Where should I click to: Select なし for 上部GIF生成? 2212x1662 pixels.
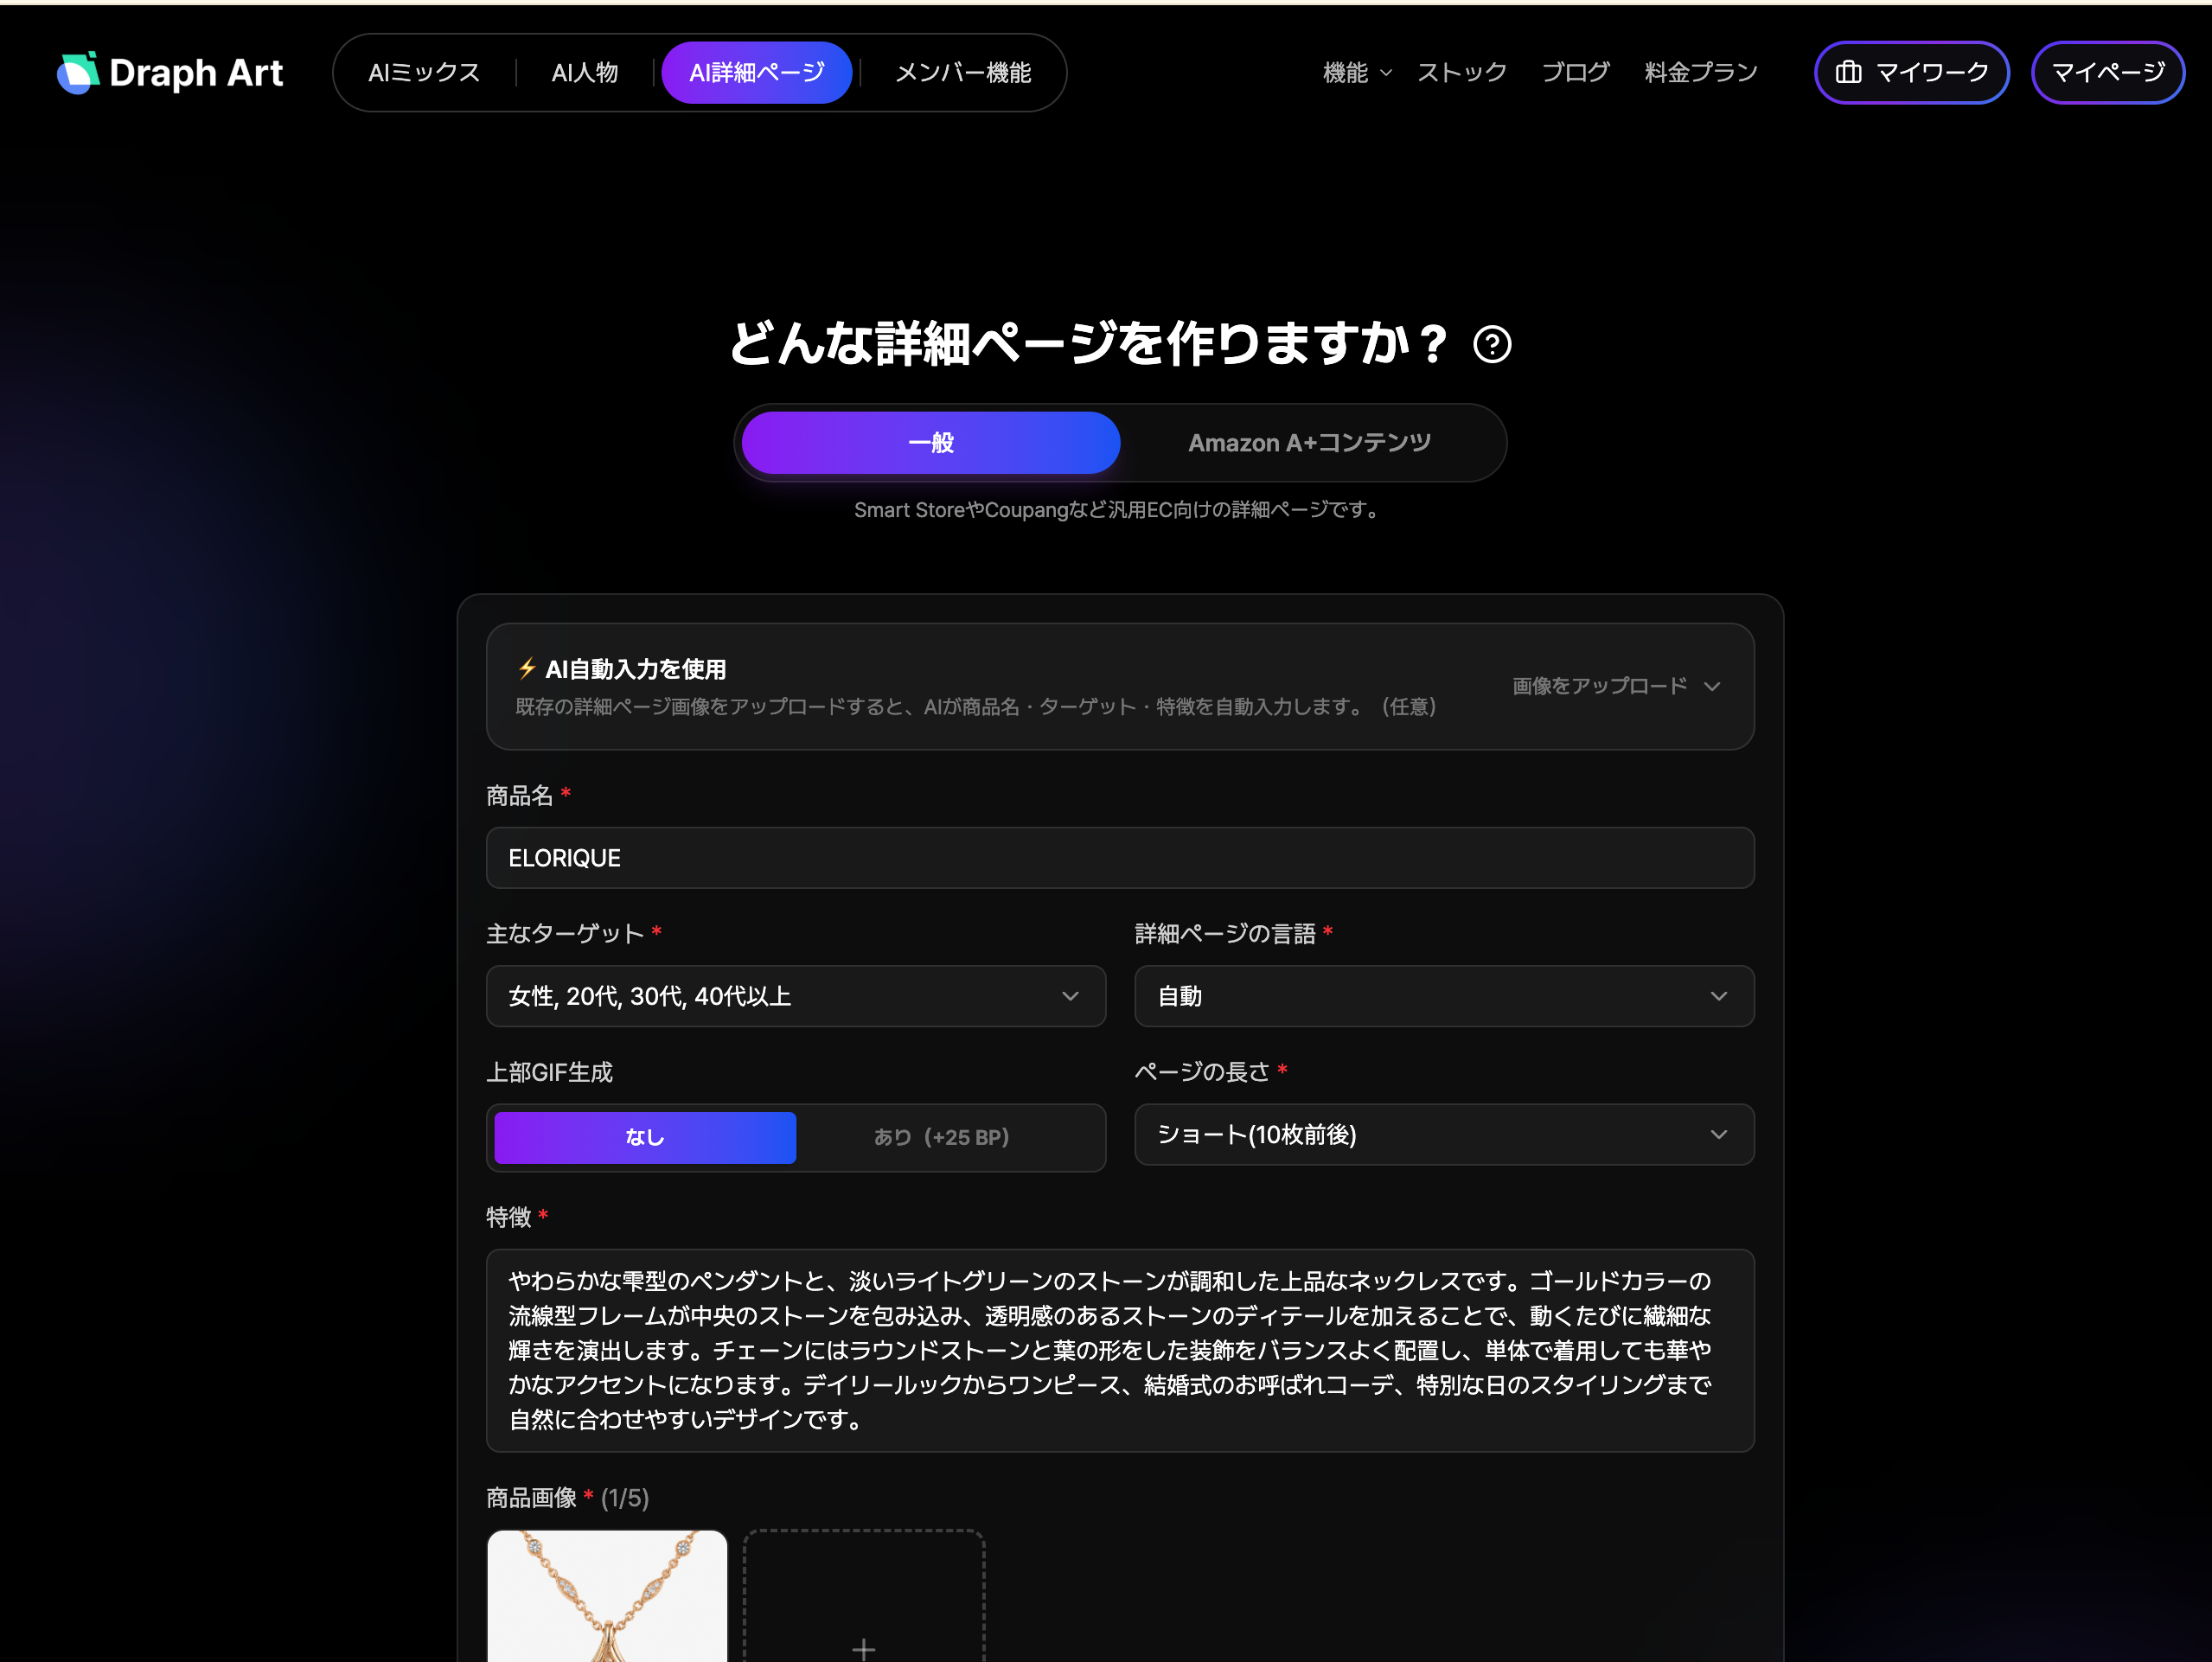pos(645,1137)
